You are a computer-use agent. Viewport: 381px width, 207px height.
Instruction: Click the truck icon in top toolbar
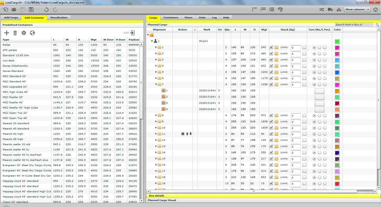(330, 9)
